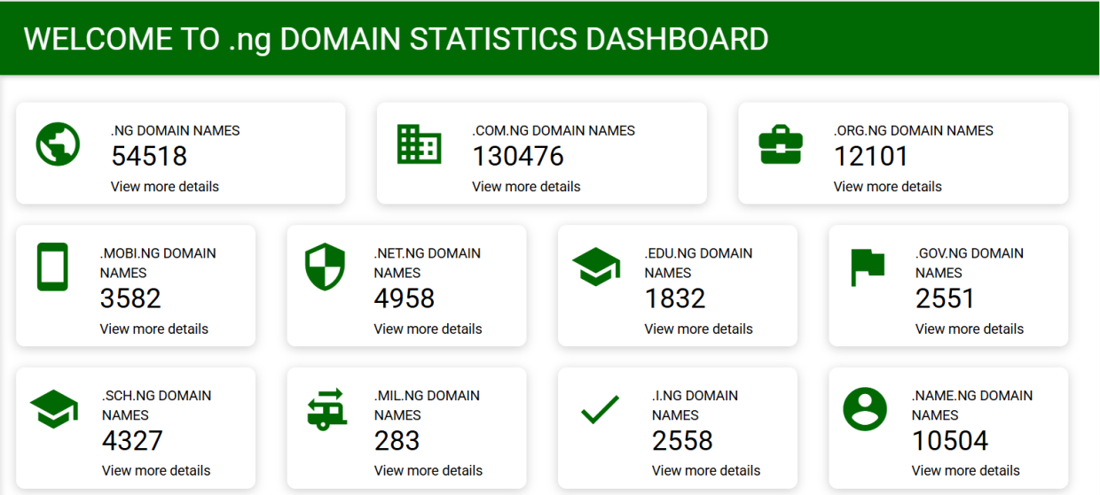The width and height of the screenshot is (1100, 495).
Task: Click the person icon for .NAME.NG domains
Action: [865, 409]
